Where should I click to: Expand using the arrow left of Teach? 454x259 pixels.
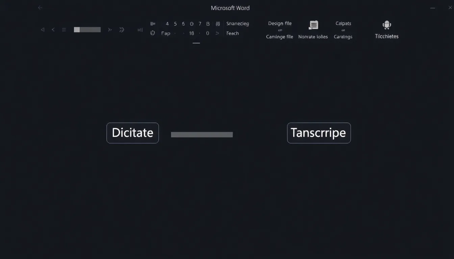tap(217, 33)
